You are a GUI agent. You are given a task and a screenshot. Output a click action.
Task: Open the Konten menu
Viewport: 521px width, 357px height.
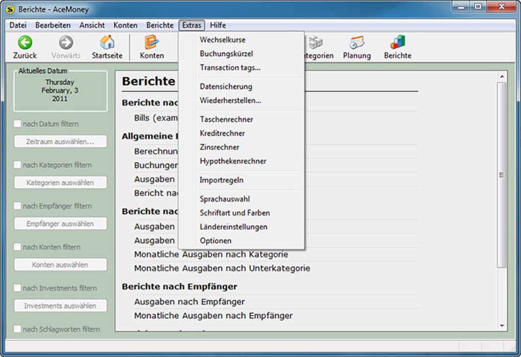tap(125, 25)
